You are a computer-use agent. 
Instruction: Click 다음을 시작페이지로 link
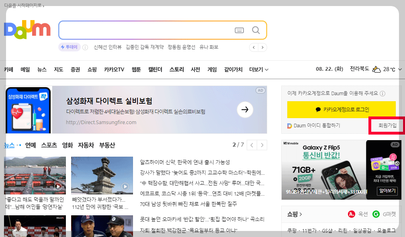tap(24, 5)
